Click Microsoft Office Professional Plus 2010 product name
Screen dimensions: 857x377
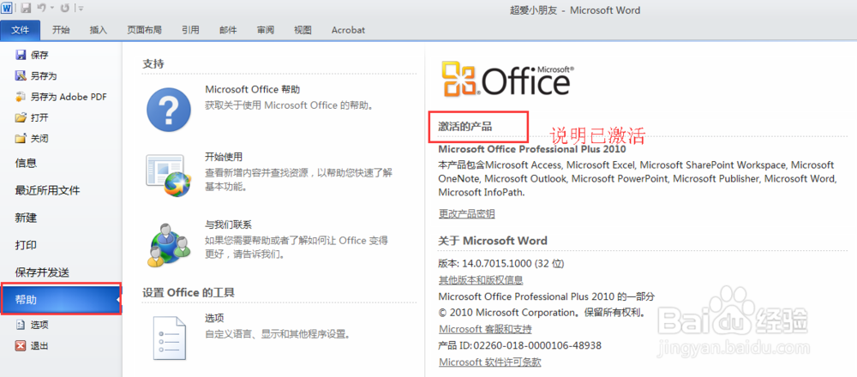click(x=532, y=148)
